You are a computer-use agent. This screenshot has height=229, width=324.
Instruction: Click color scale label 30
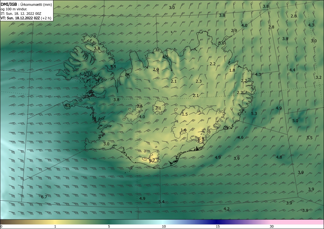(x=272, y=227)
